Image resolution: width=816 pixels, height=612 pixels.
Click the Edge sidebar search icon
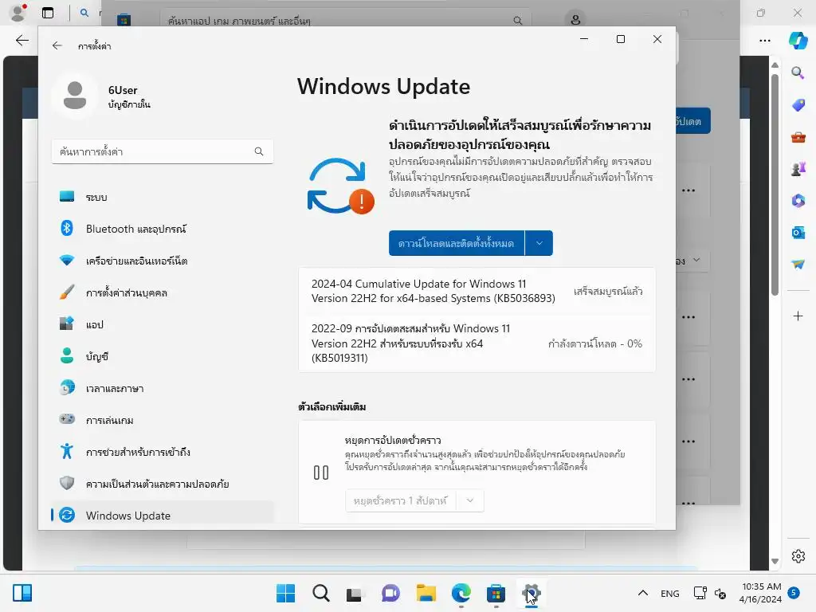(x=798, y=73)
